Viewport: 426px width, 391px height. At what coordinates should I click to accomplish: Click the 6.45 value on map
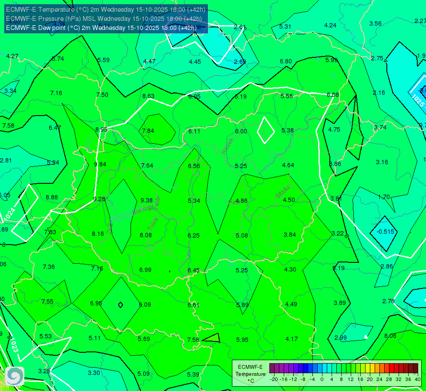tap(194, 270)
